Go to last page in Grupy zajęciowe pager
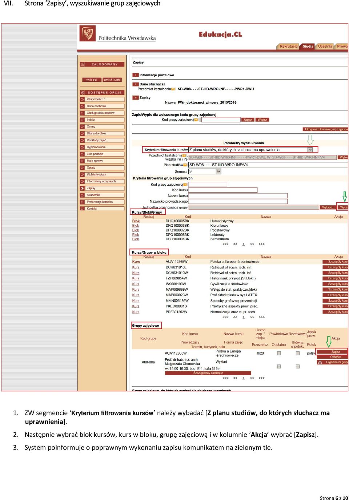The image size is (349, 500). click(262, 378)
